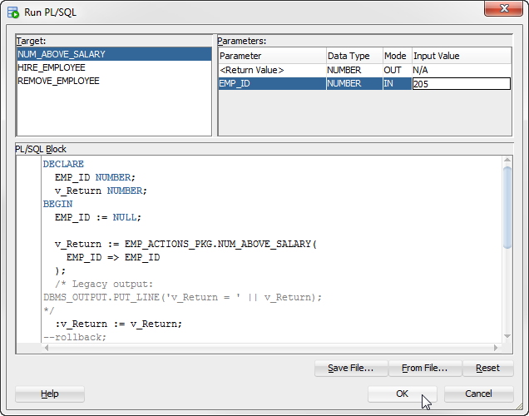Click the From File... button

pyautogui.click(x=425, y=368)
